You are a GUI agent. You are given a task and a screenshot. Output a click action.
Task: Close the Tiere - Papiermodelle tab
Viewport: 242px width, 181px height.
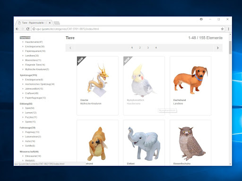50,23
